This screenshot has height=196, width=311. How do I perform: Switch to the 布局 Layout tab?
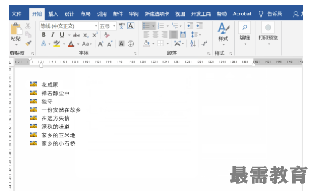(85, 14)
